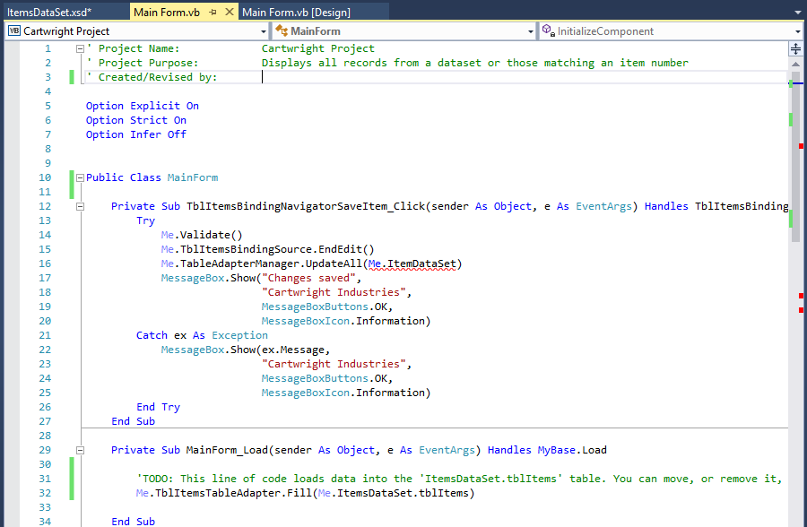807x527 pixels.
Task: Click the VB icon beside Cartwright Project
Action: pyautogui.click(x=13, y=30)
